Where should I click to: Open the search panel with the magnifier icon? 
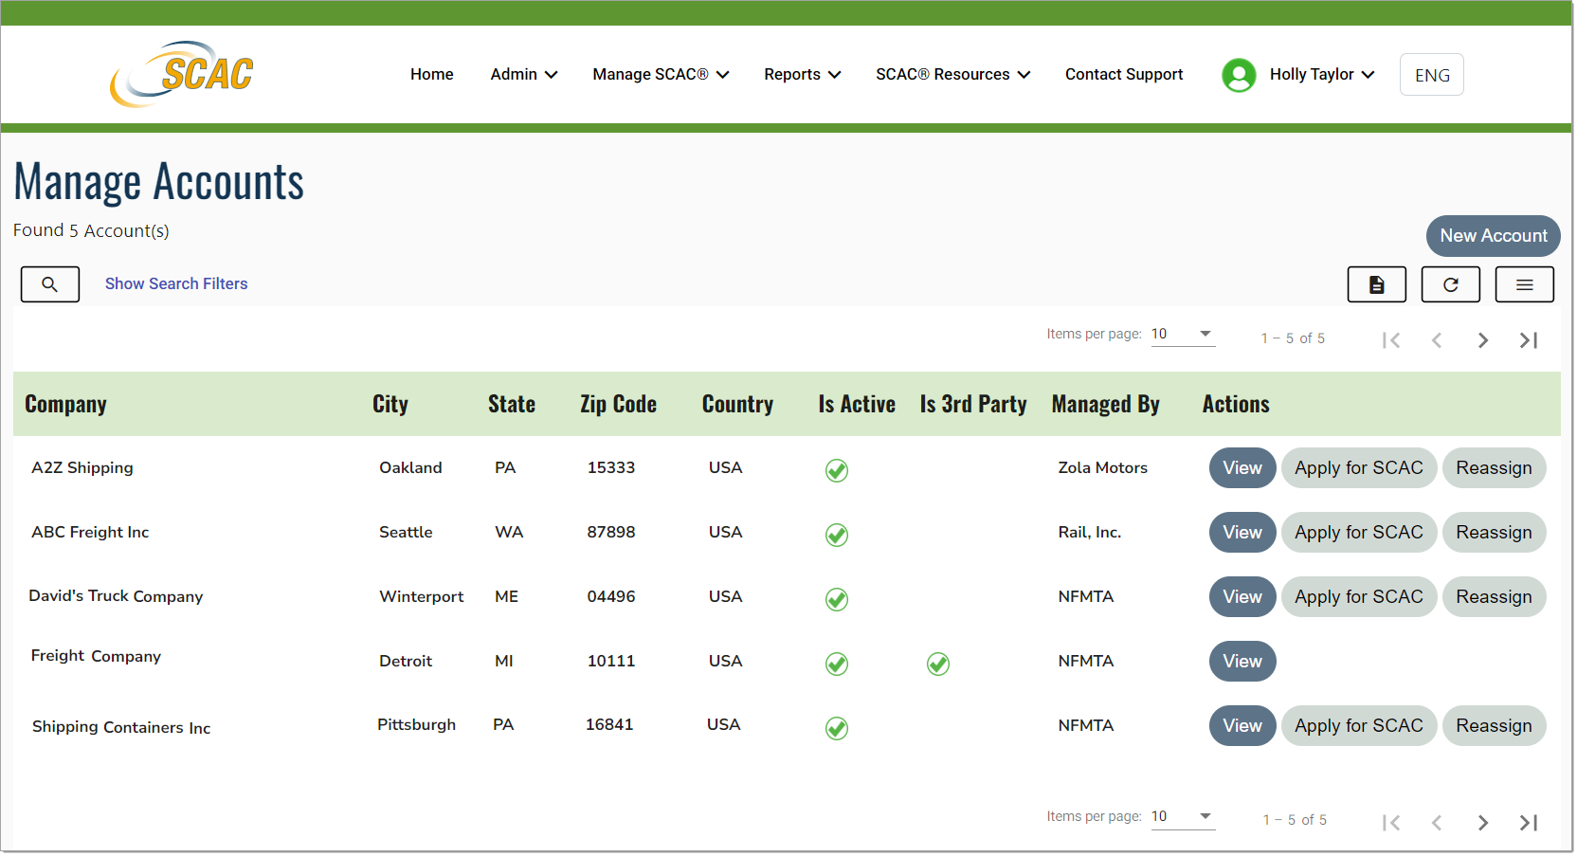pos(49,283)
